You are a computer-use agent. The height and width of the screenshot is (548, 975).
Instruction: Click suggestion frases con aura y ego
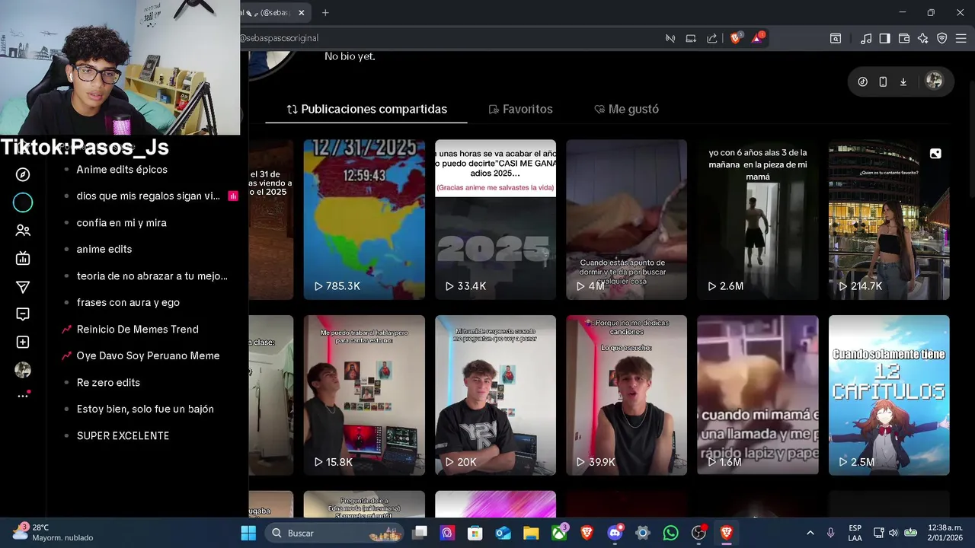click(x=128, y=302)
